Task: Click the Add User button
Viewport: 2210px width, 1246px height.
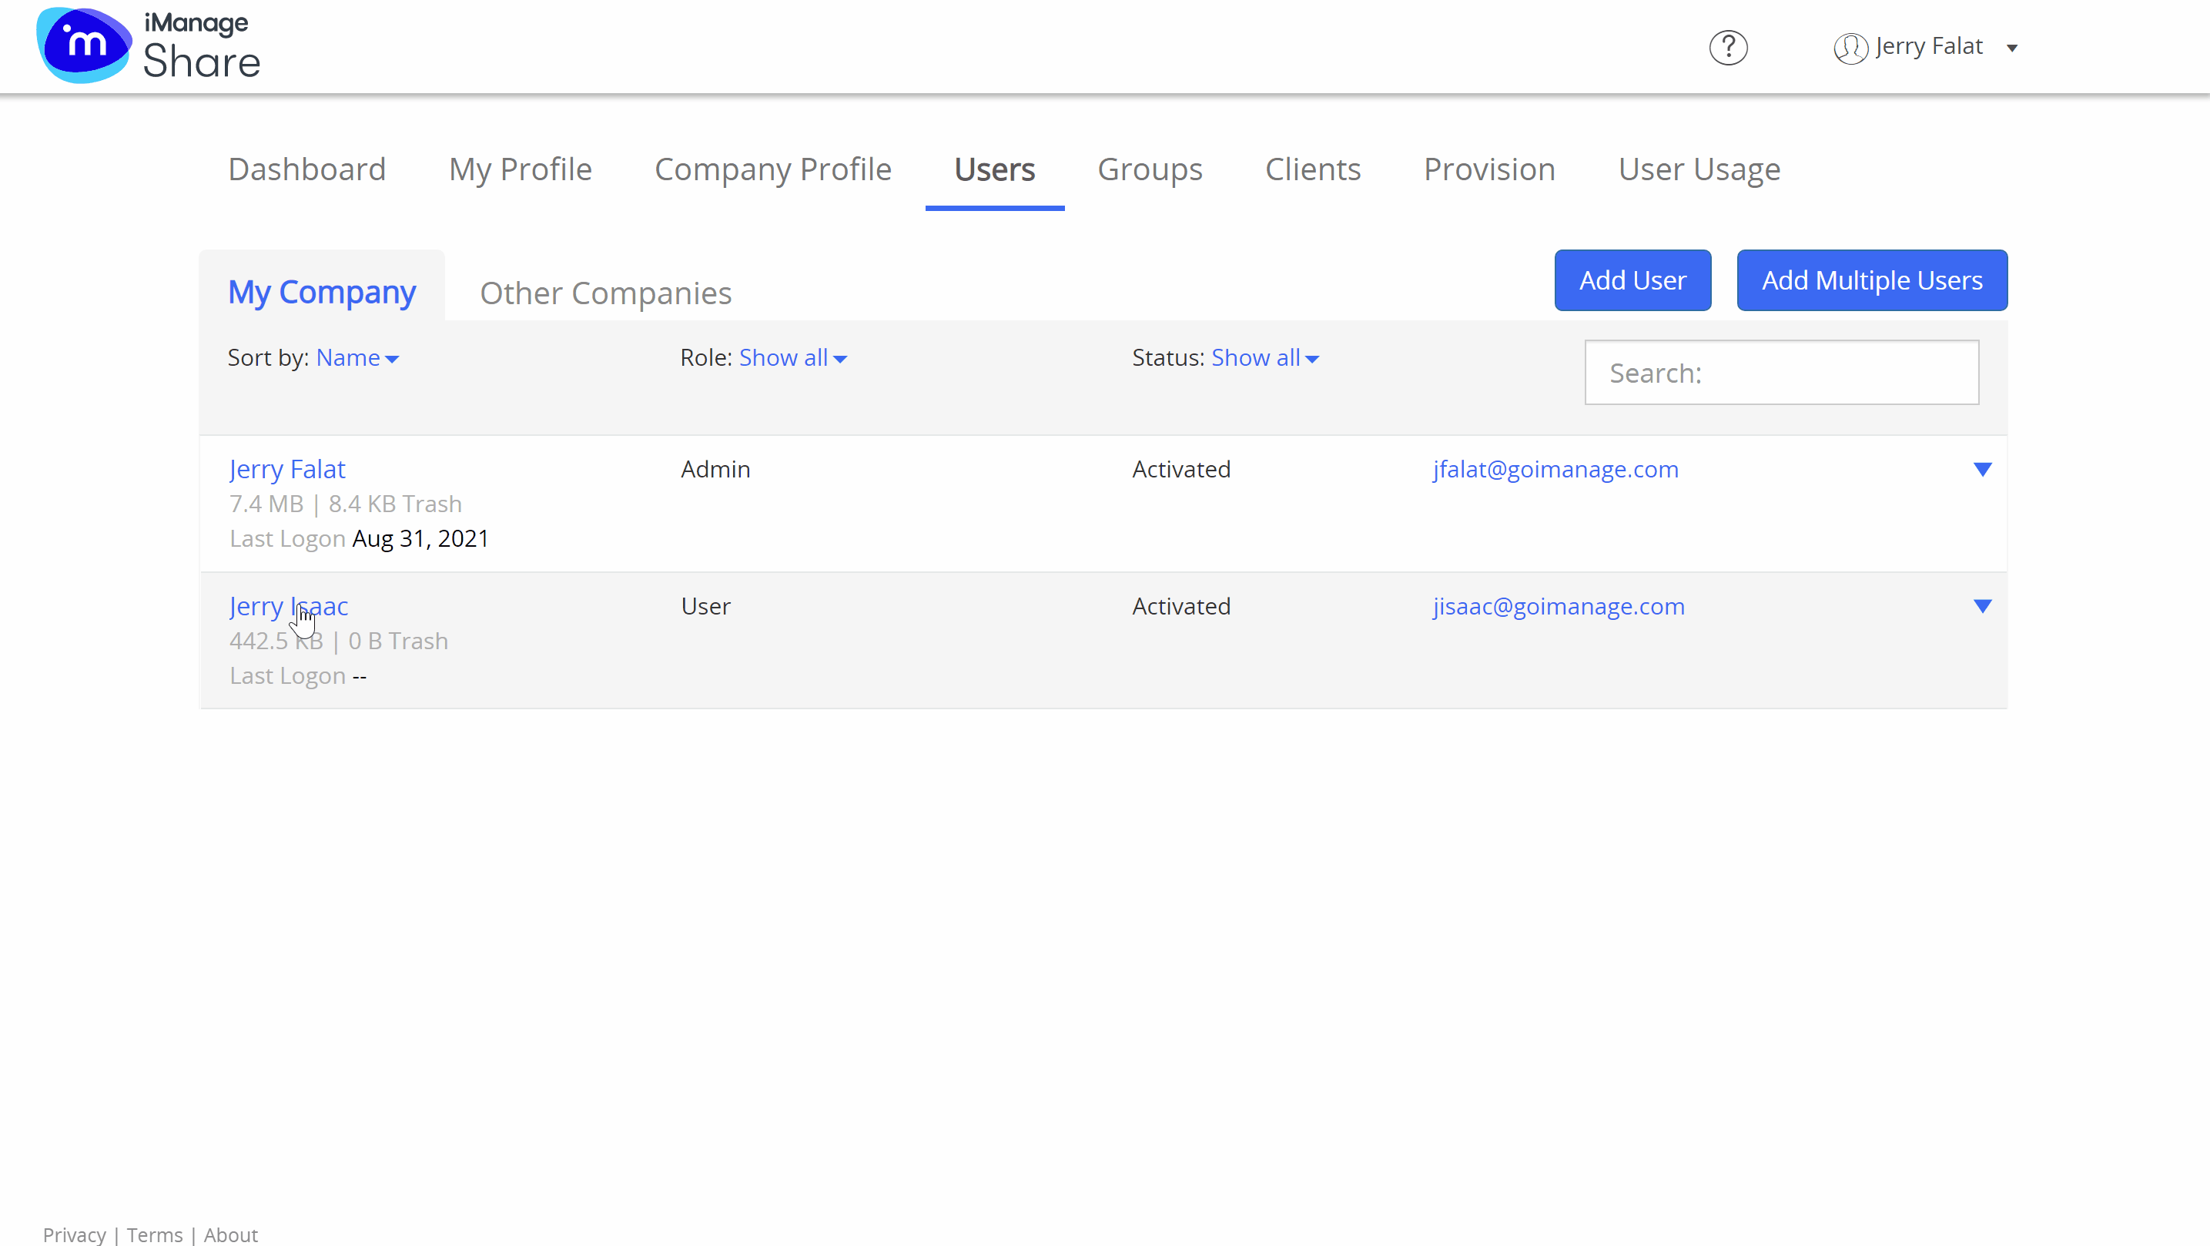Action: pos(1633,281)
